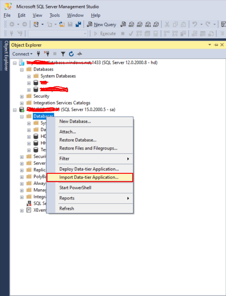Open the Filter submenu in context menu

(90, 159)
